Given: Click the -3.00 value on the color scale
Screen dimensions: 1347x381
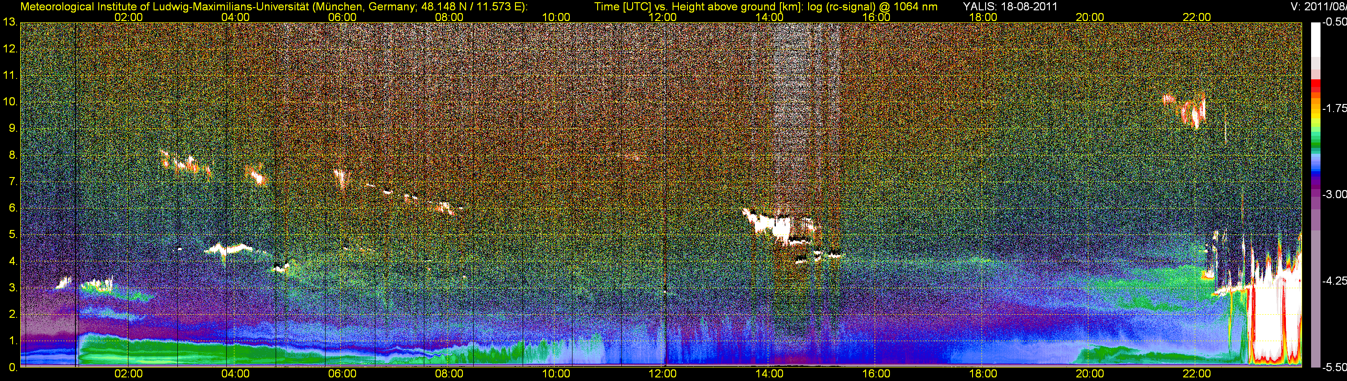Looking at the screenshot, I should tap(1334, 195).
